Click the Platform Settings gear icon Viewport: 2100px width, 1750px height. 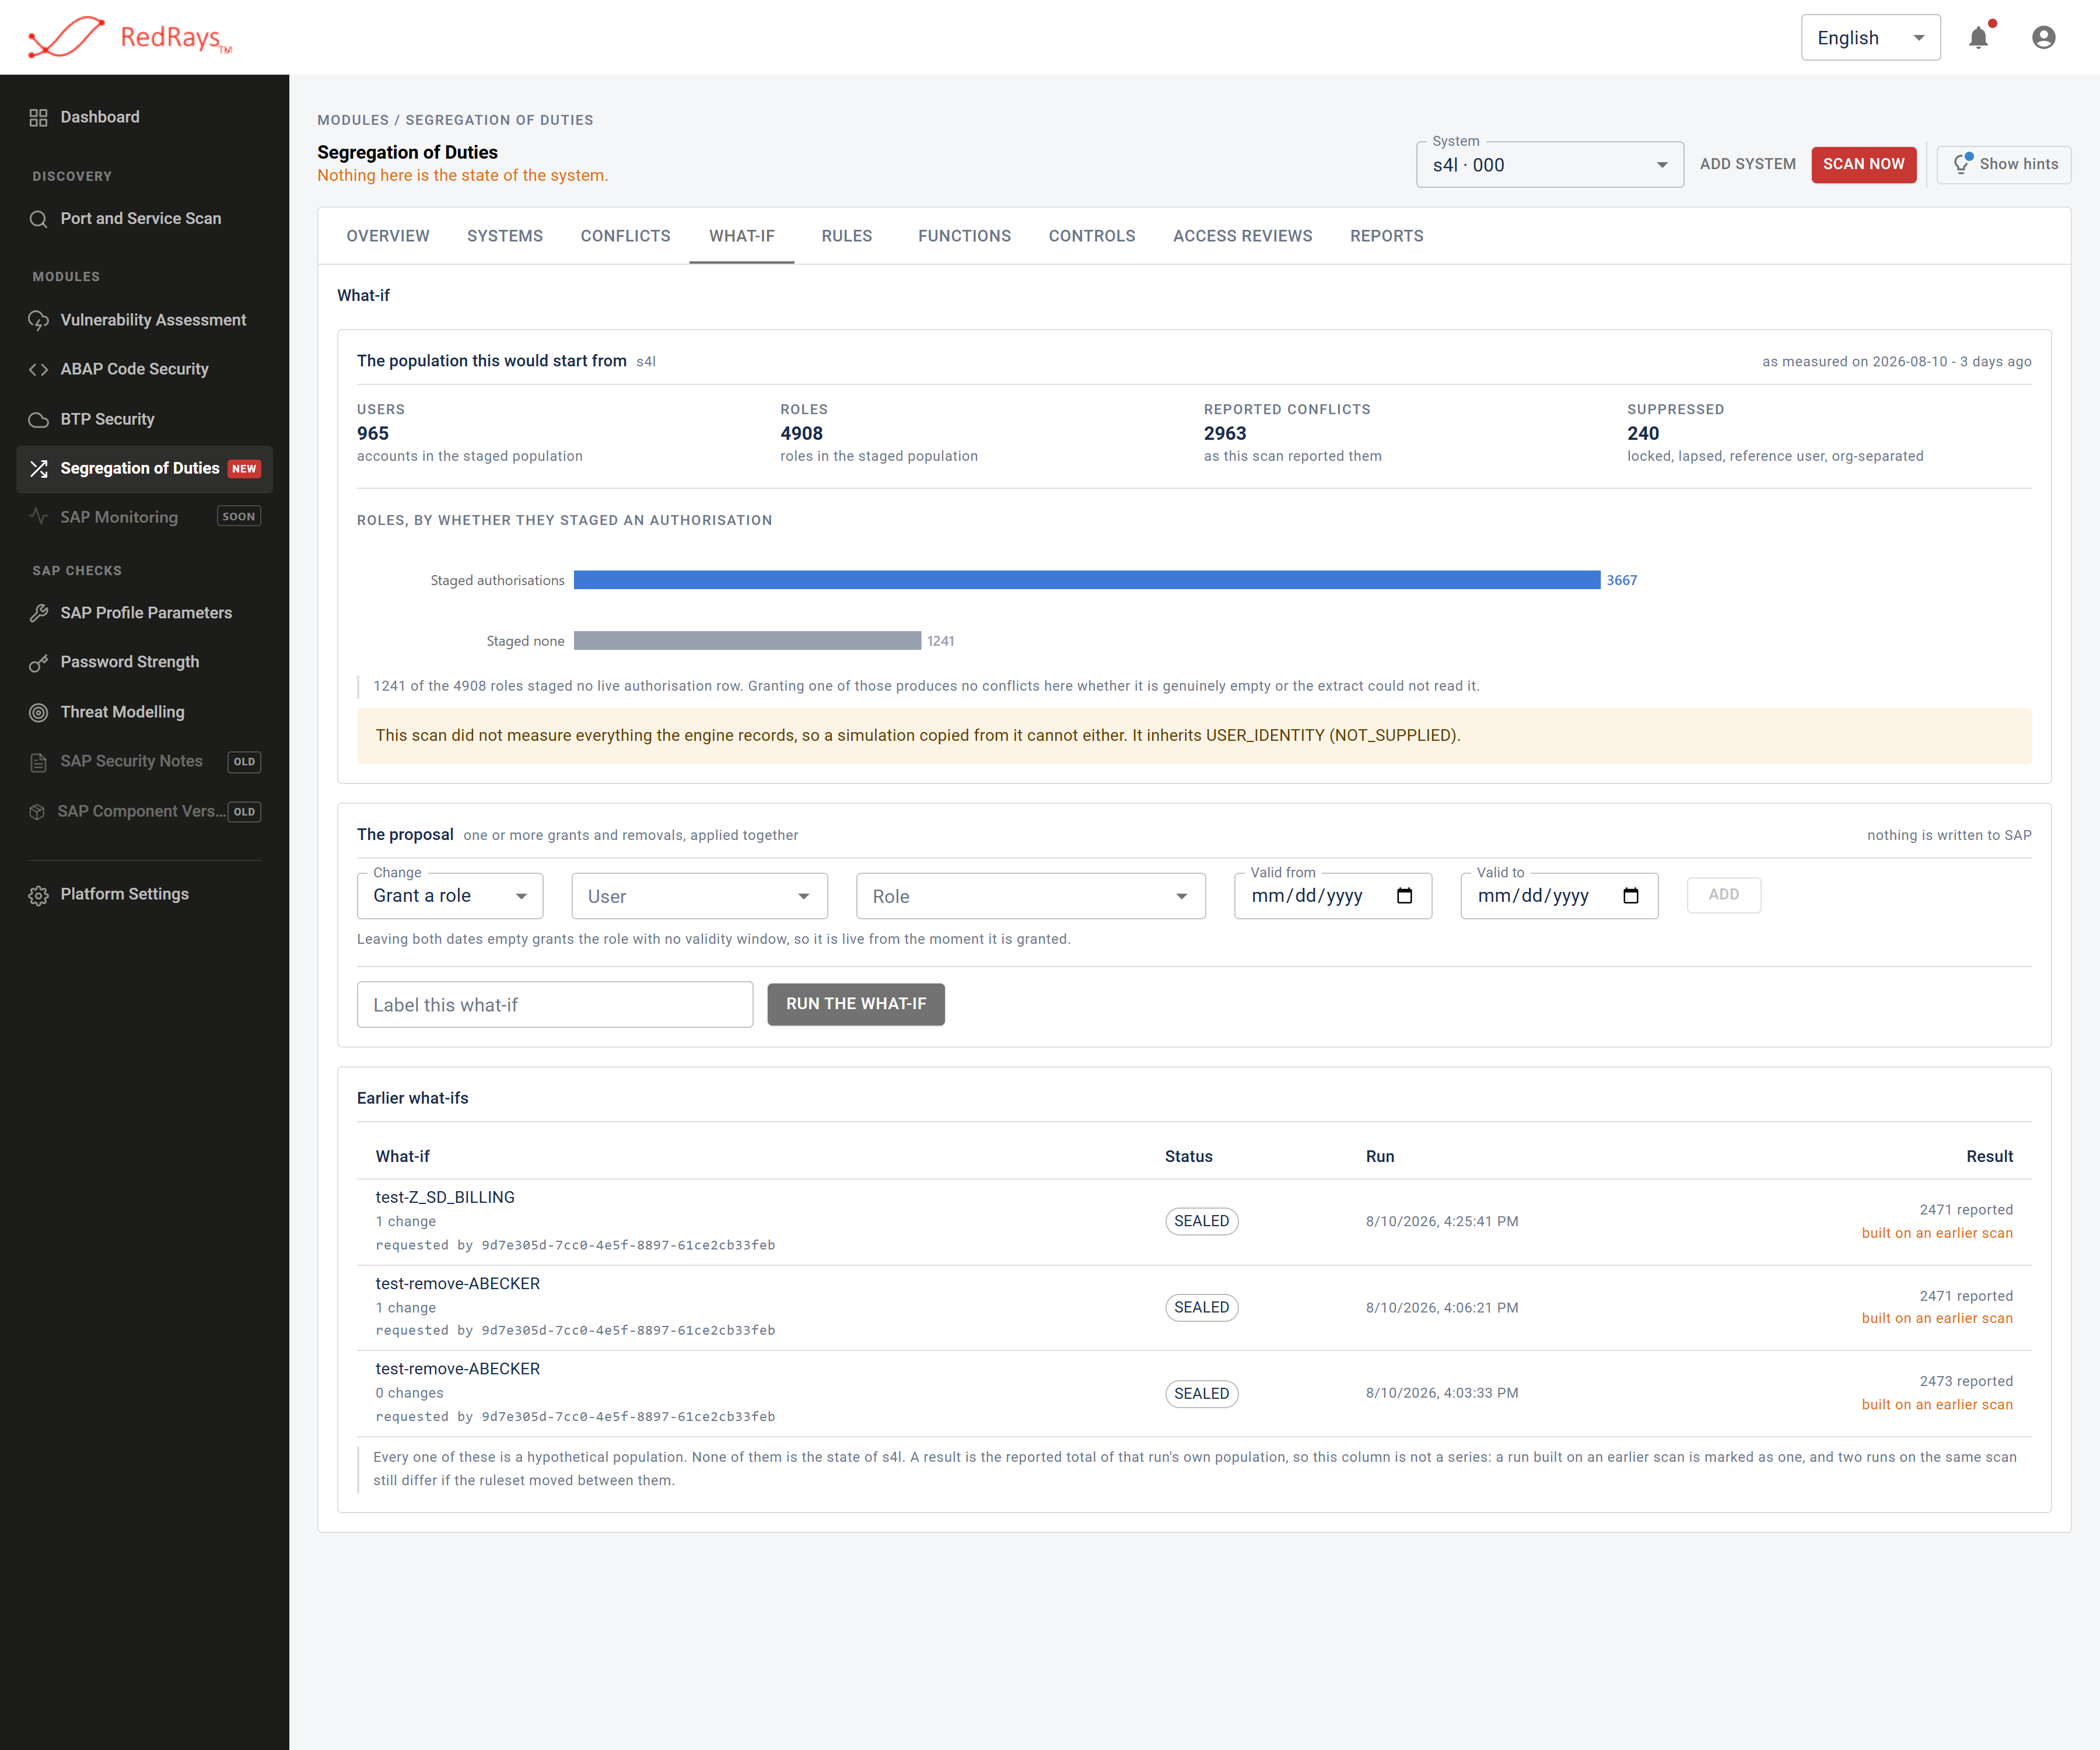[x=39, y=896]
